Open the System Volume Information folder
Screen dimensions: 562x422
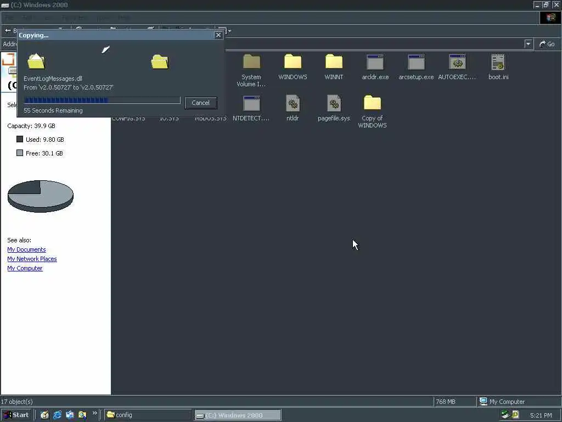point(251,62)
